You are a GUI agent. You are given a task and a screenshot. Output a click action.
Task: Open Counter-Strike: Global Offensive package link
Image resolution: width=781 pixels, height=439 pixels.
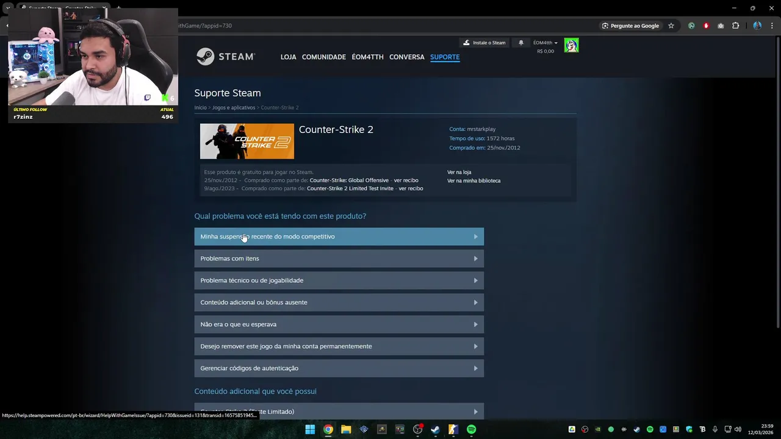click(x=349, y=180)
